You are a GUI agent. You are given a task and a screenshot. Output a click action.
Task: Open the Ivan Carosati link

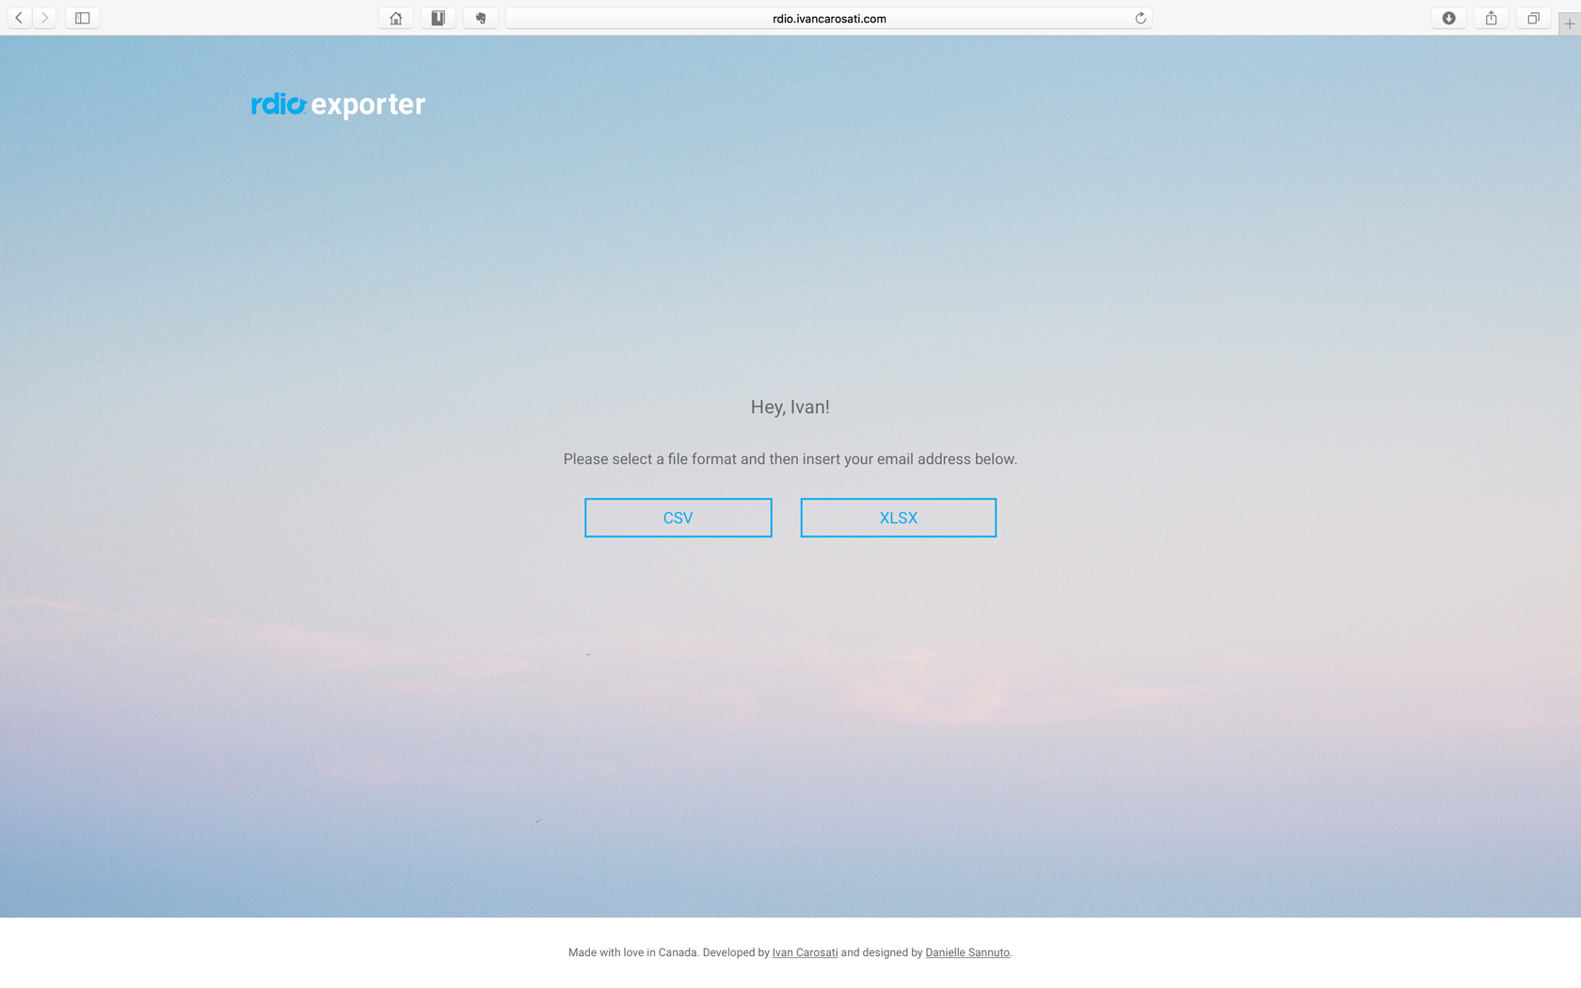click(x=805, y=952)
